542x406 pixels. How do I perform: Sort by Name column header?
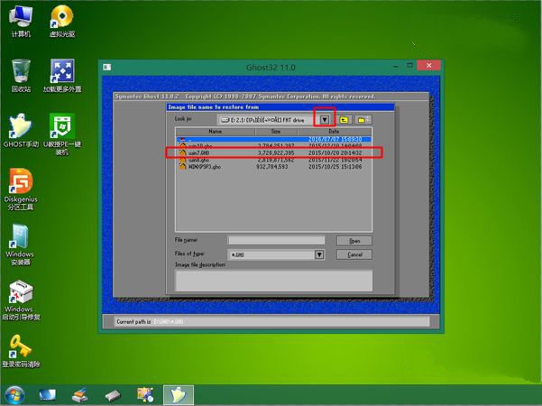(215, 132)
